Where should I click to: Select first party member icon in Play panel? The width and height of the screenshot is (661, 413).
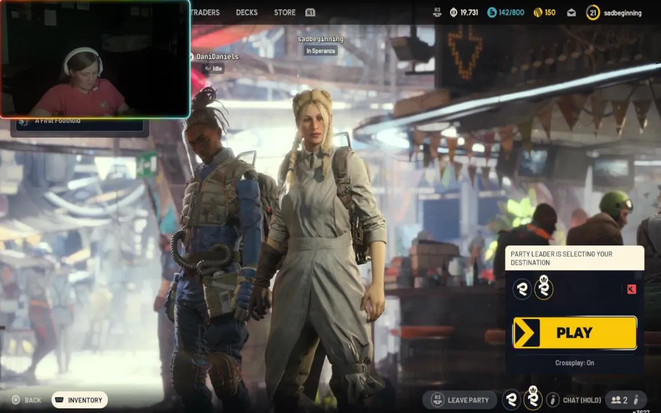(522, 290)
